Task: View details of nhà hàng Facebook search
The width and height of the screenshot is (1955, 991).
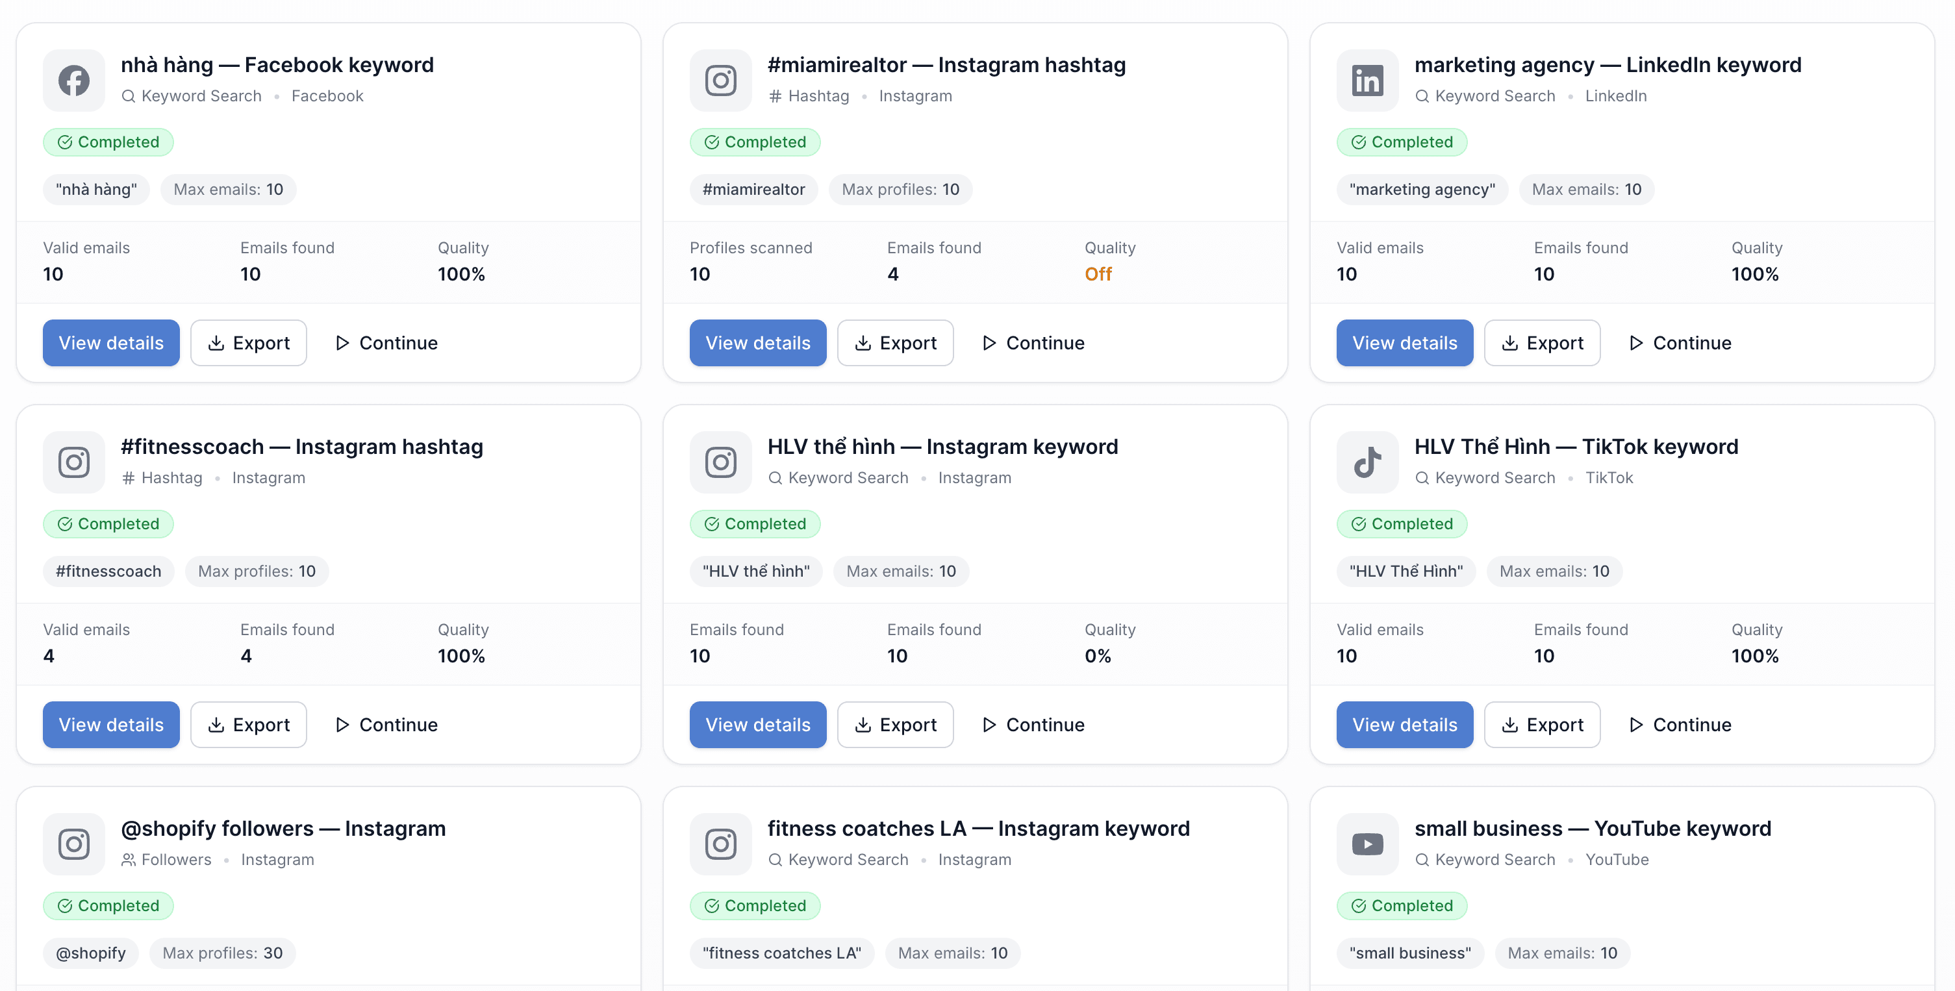Action: click(111, 342)
